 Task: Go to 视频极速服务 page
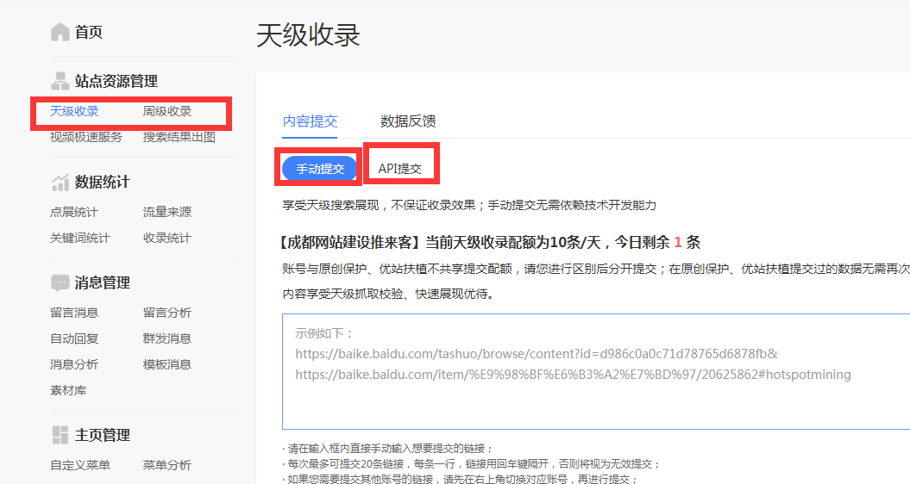coord(86,137)
